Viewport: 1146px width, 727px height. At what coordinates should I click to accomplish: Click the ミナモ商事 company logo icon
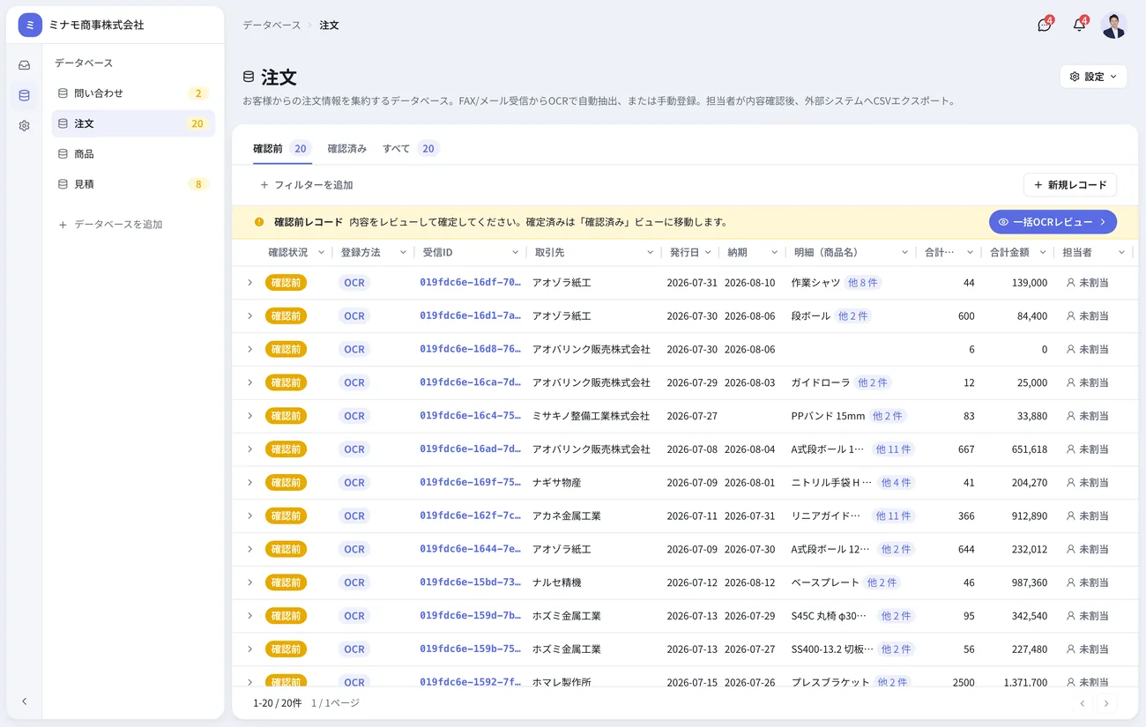pyautogui.click(x=30, y=25)
